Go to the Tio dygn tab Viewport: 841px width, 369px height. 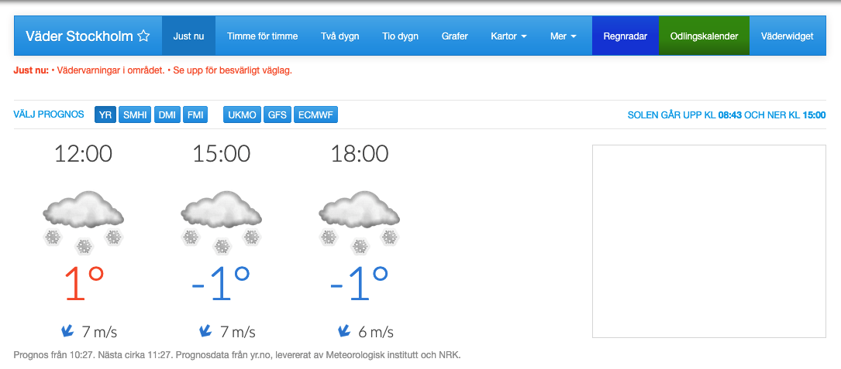[400, 36]
